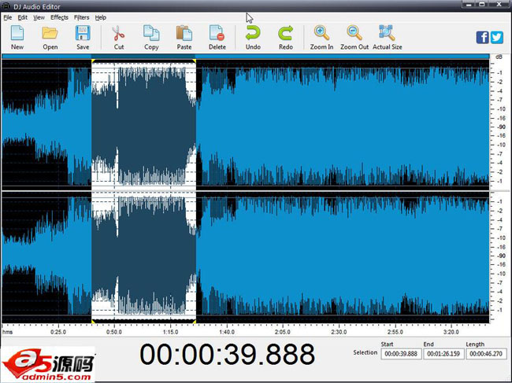The image size is (512, 383).
Task: Open the File menu
Action: coord(8,17)
